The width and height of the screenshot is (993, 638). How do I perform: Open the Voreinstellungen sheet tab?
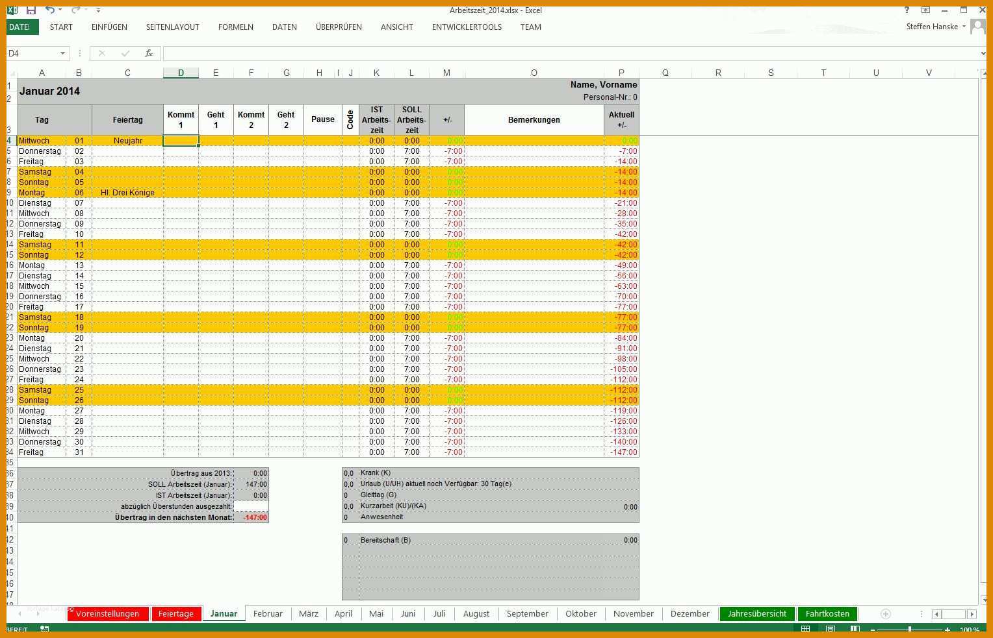click(107, 614)
